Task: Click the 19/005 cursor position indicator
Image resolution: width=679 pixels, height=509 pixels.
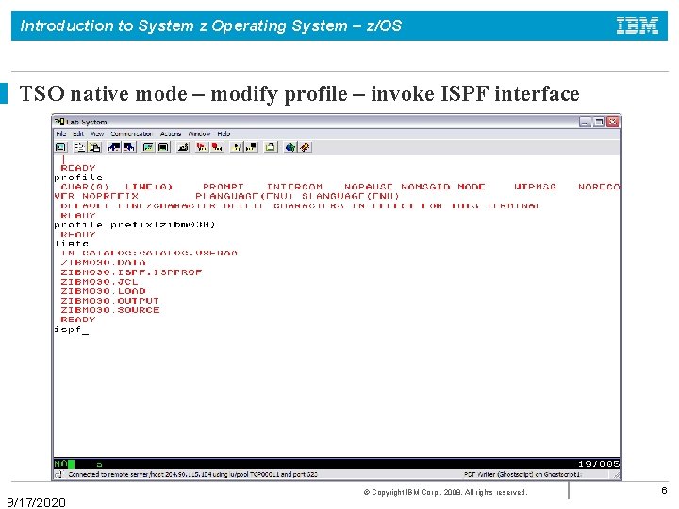Action: [599, 464]
